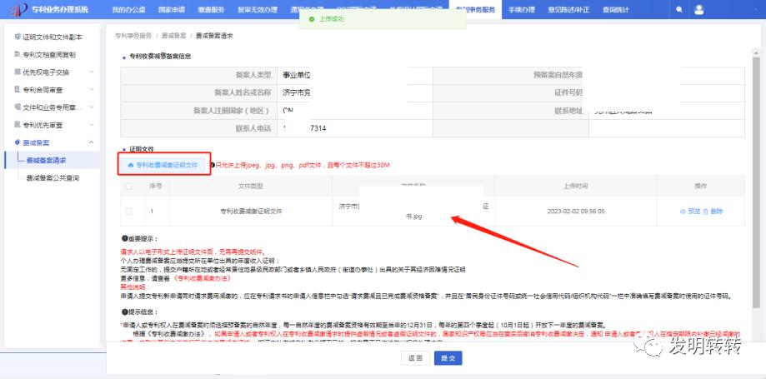Click shield icon beside 费减备案
This screenshot has height=379, width=766.
(x=18, y=142)
